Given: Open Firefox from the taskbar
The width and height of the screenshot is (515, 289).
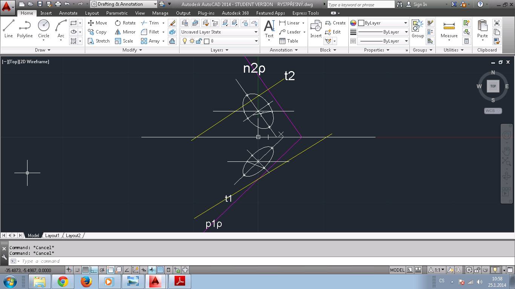Looking at the screenshot, I should pyautogui.click(x=86, y=281).
